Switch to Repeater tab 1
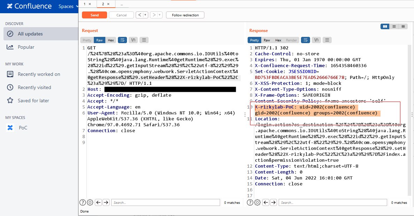 click(x=84, y=4)
